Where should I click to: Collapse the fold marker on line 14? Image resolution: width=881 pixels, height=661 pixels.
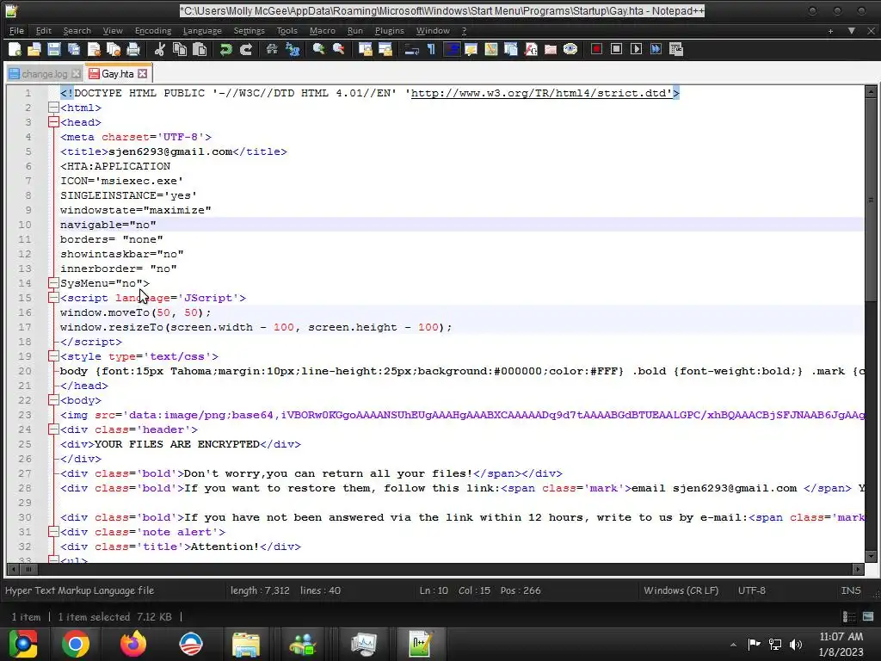pos(53,282)
